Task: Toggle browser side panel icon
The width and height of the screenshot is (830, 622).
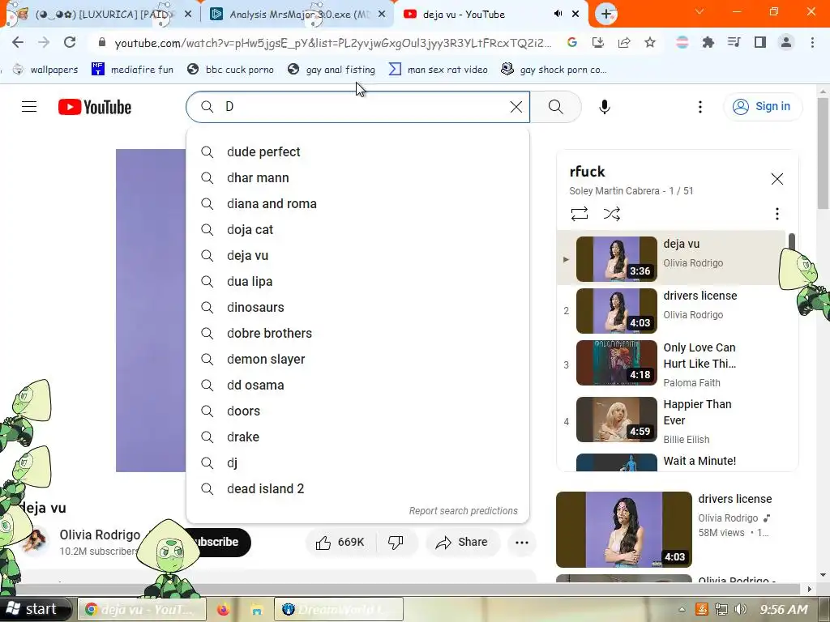Action: click(760, 42)
